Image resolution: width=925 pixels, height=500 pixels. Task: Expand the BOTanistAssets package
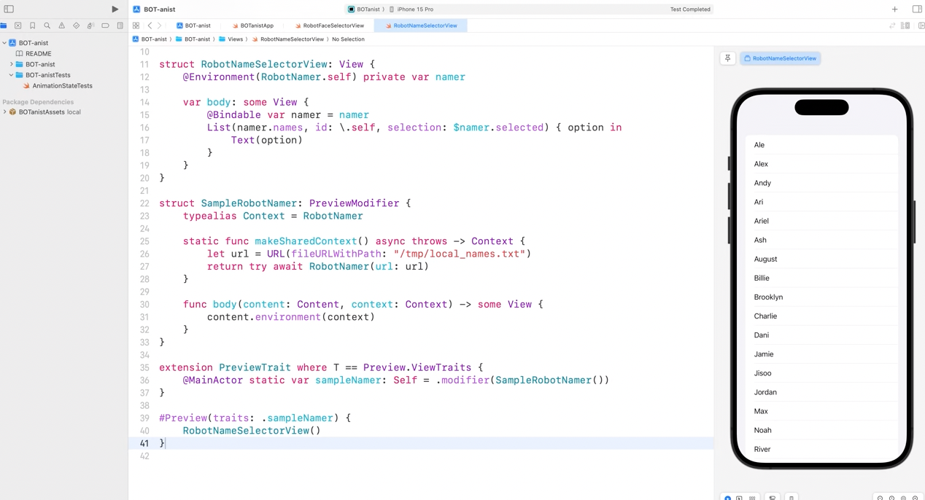click(4, 112)
